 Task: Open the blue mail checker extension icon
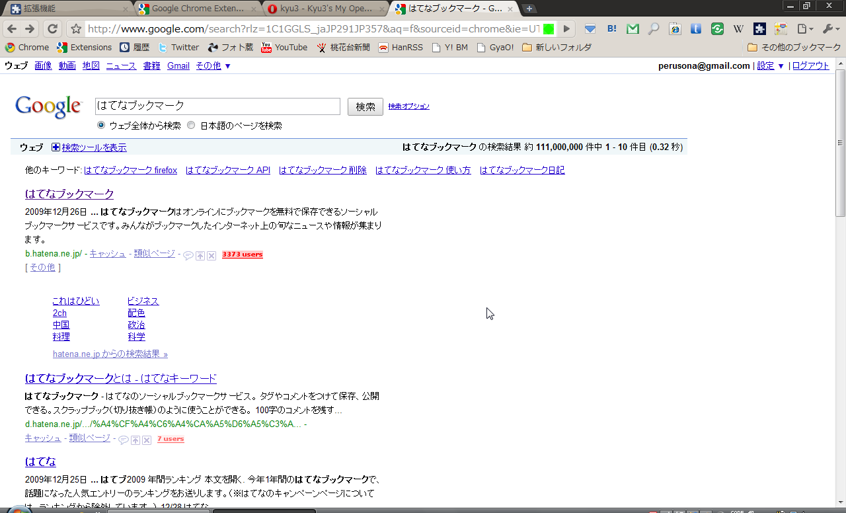pos(590,29)
